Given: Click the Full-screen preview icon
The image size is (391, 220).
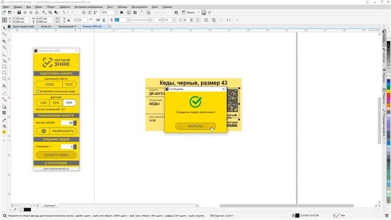Looking at the screenshot, I should click(x=122, y=12).
